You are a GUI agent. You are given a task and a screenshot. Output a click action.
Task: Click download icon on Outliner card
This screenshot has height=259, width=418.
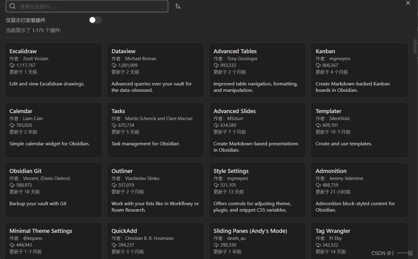point(114,185)
